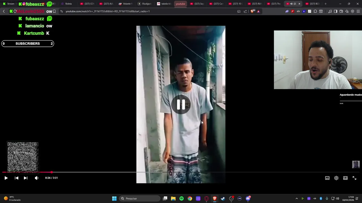
Task: Open the install/cast icon in address bar
Action: click(239, 11)
